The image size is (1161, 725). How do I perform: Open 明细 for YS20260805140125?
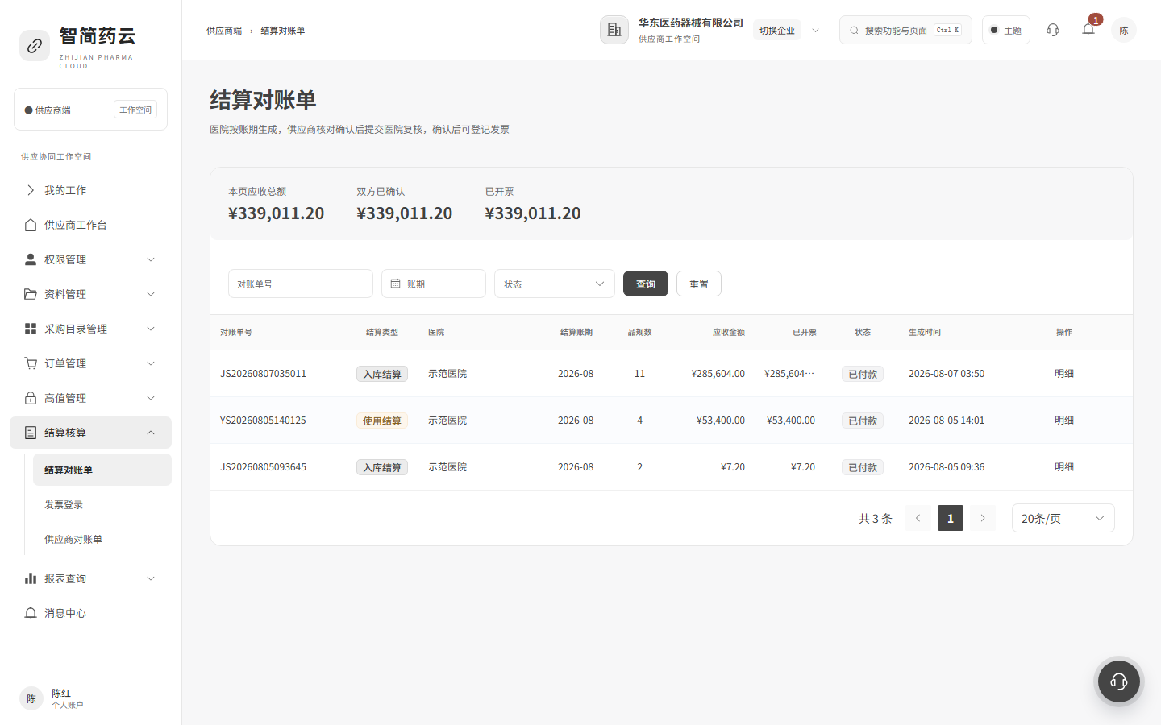click(x=1064, y=420)
